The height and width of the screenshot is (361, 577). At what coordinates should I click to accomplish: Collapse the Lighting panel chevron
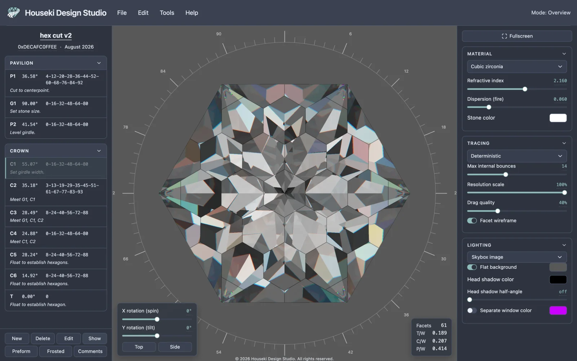pos(564,245)
